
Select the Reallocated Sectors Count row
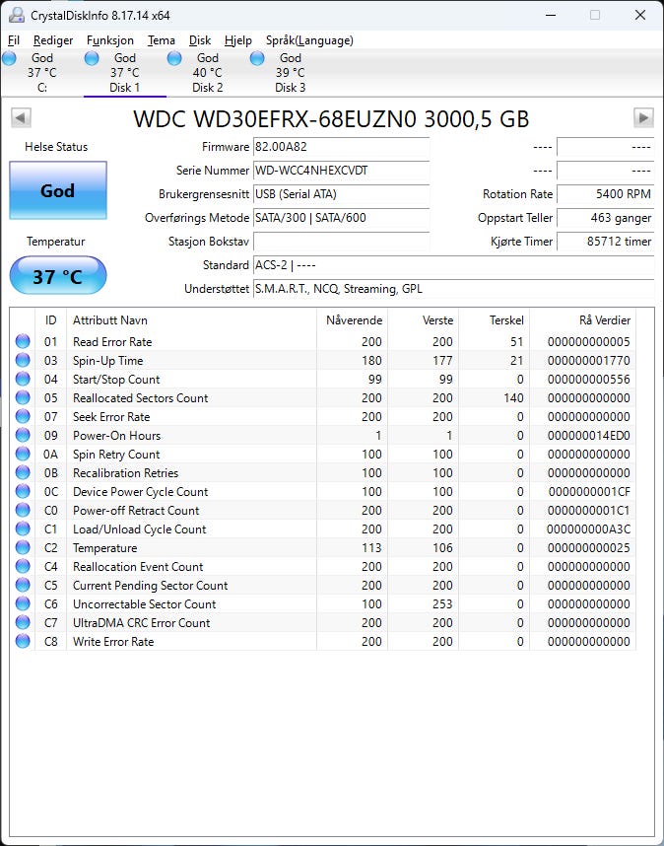(x=323, y=398)
